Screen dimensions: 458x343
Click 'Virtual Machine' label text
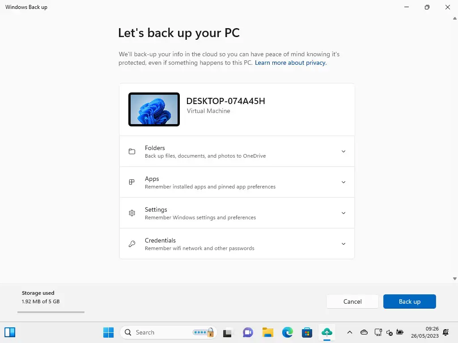pos(208,111)
